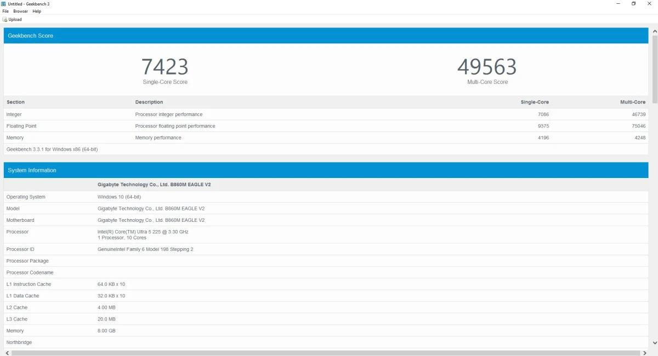Open the File menu

pos(5,11)
